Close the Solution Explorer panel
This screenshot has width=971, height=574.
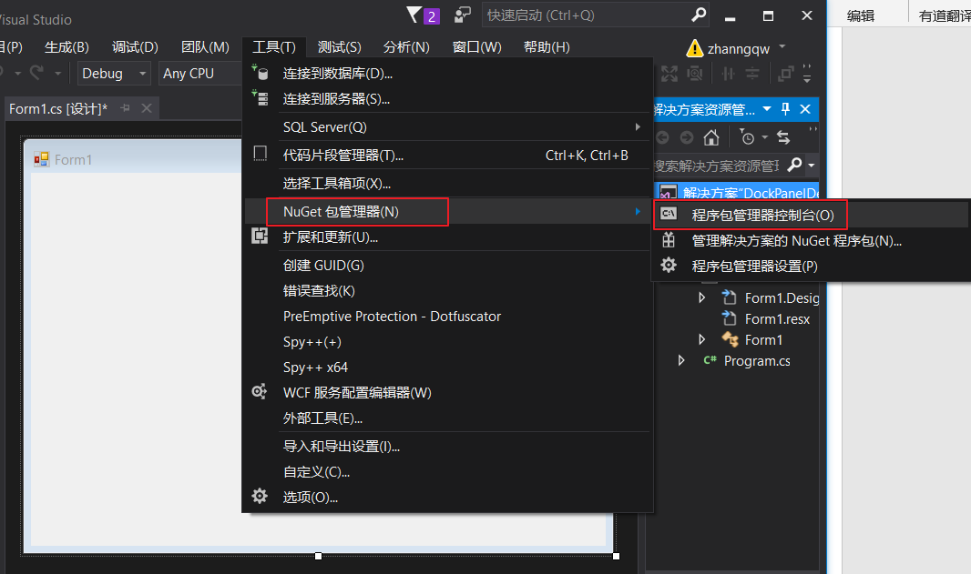[805, 109]
